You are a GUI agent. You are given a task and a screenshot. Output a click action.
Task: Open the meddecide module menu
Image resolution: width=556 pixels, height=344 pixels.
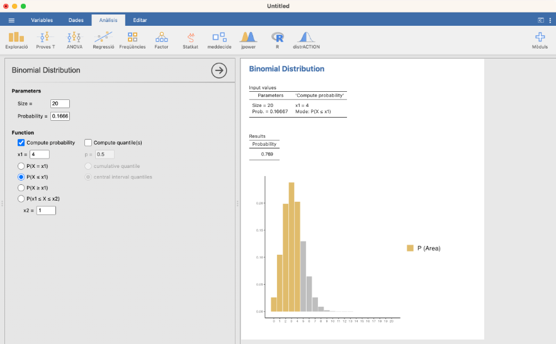(x=220, y=40)
